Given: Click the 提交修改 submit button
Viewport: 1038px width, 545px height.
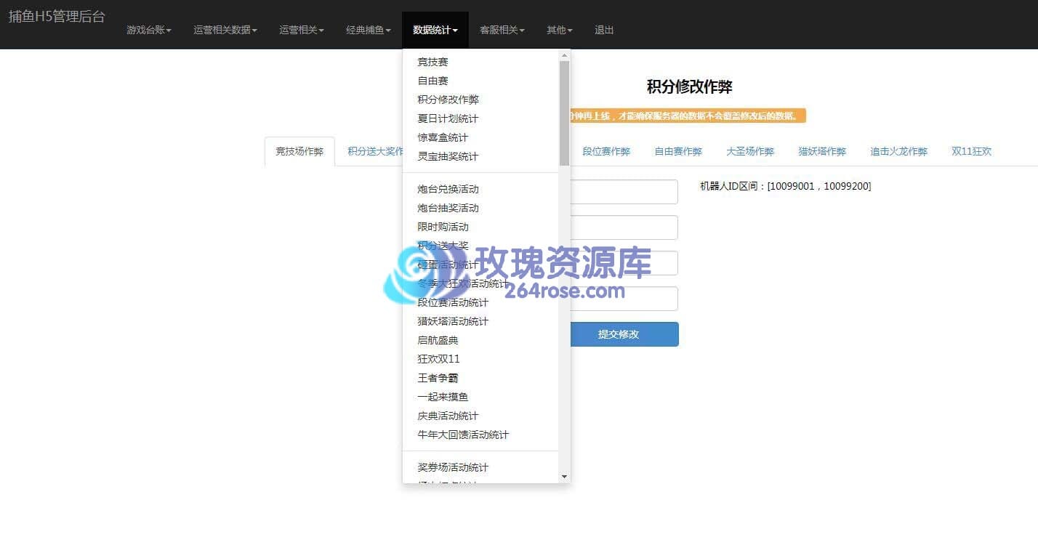Looking at the screenshot, I should (624, 334).
